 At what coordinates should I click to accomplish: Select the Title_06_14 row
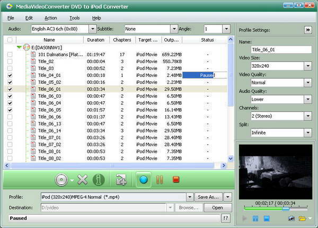tap(116, 130)
